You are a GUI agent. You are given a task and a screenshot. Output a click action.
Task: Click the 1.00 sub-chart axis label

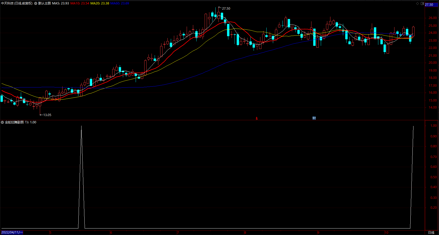(x=434, y=126)
